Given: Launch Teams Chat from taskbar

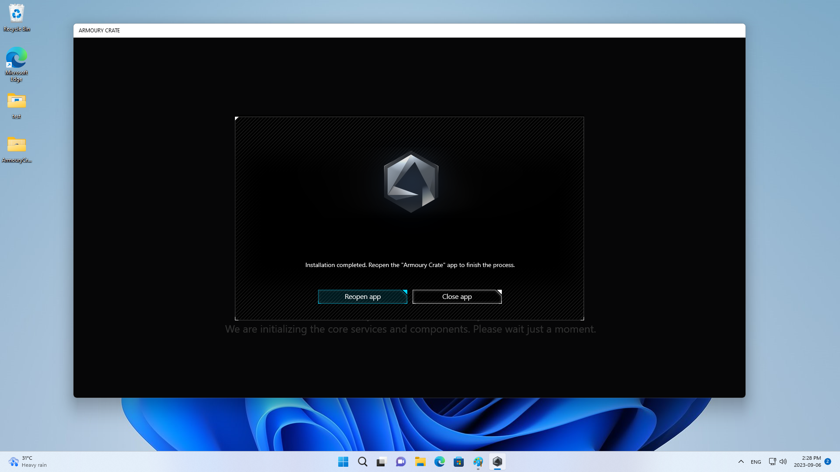Looking at the screenshot, I should [x=401, y=462].
